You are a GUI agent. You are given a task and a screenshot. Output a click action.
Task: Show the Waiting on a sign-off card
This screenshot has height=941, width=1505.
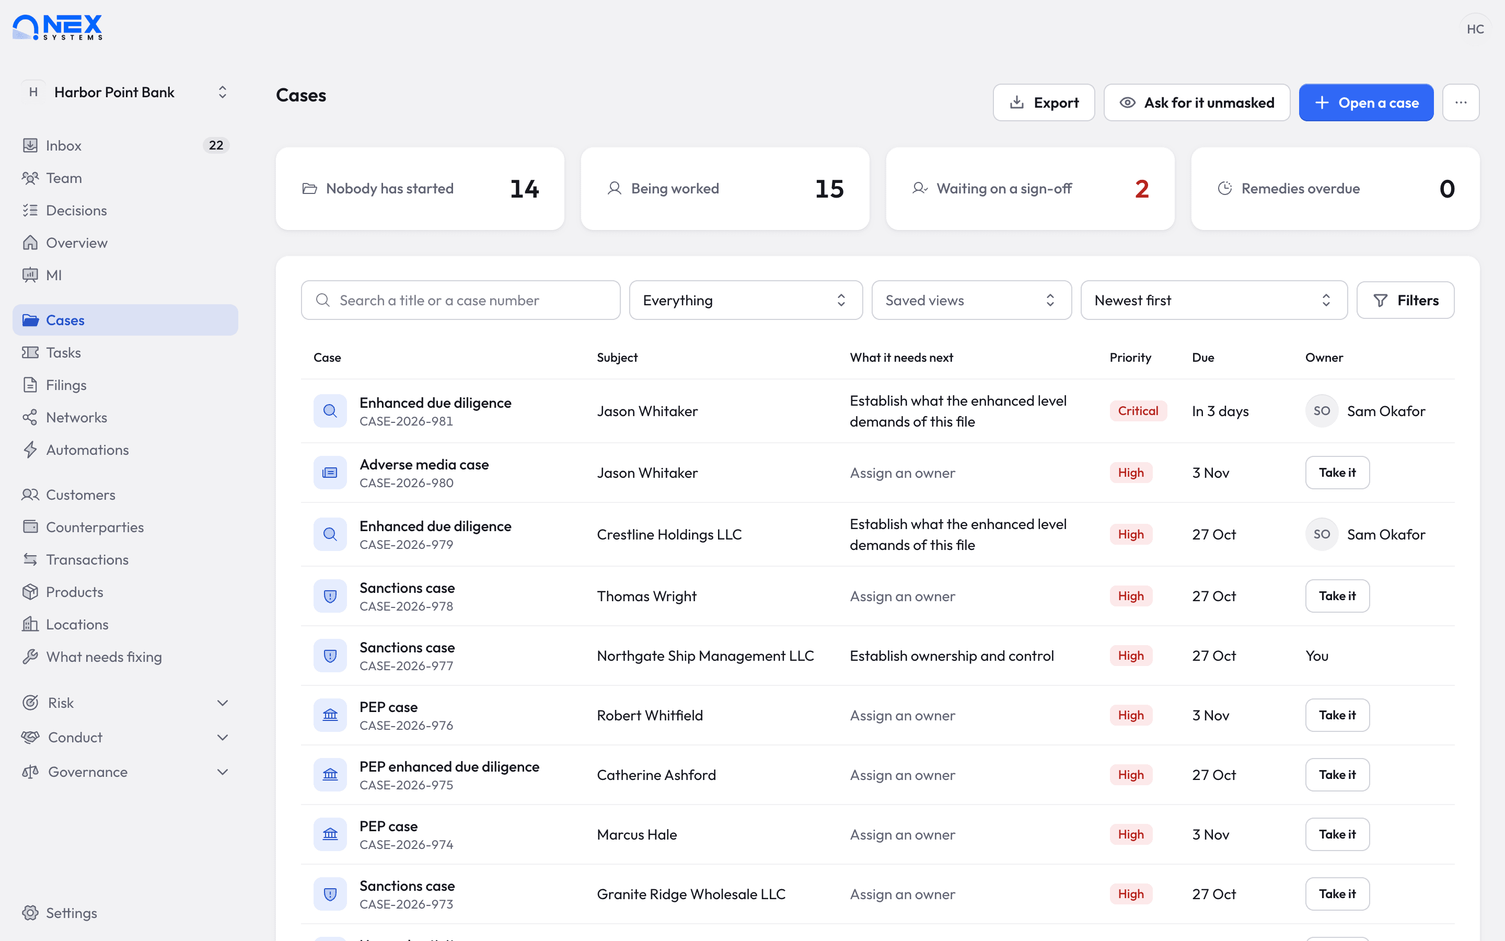pyautogui.click(x=1030, y=189)
